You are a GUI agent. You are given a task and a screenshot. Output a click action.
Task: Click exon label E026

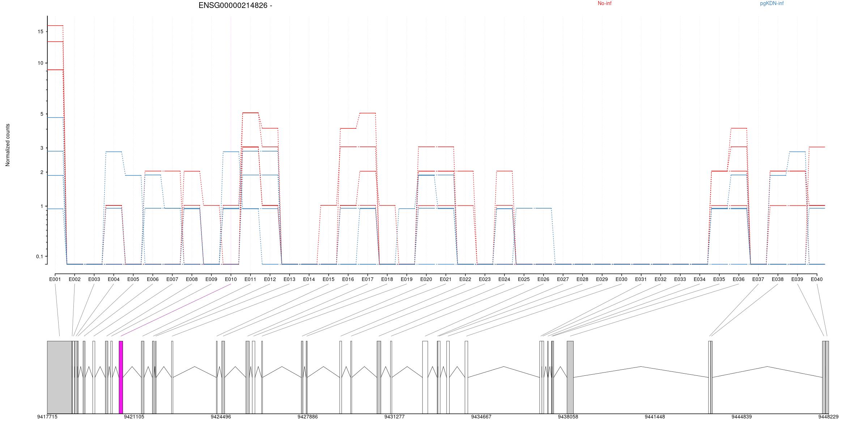pos(543,279)
